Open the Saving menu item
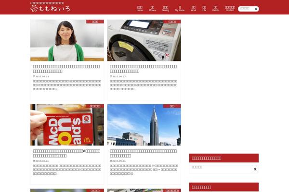 coord(166,9)
